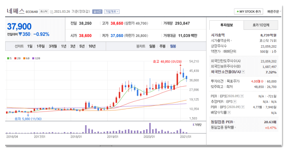Click the purple 거래량 legend marker

[x=193, y=125]
